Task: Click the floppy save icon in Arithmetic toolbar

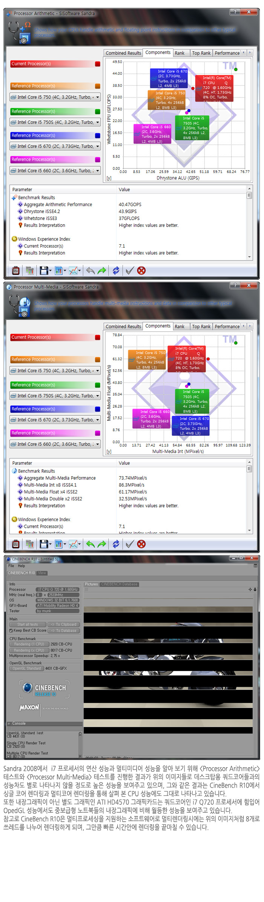Action: (x=45, y=270)
